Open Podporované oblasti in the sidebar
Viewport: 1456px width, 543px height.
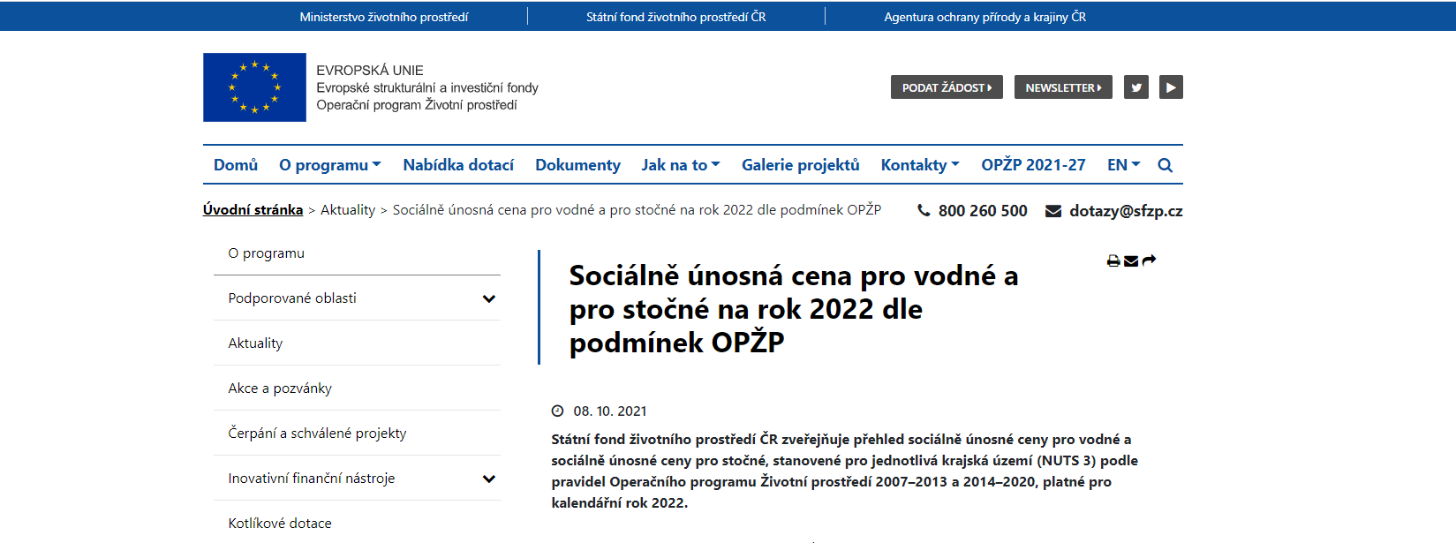[x=292, y=298]
